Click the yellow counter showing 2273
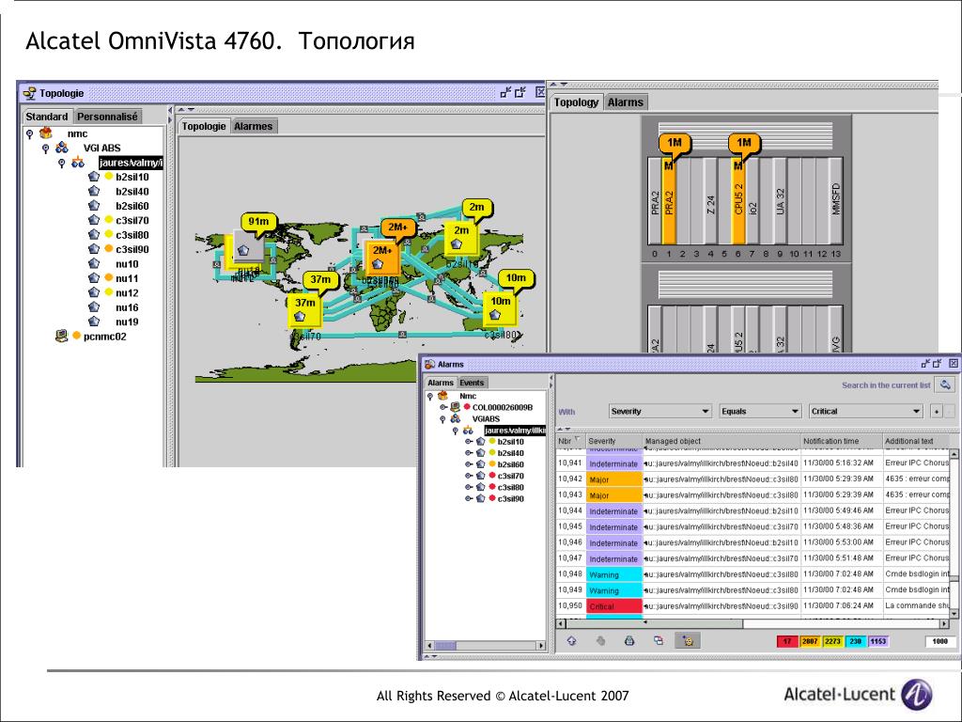Screen dimensions: 962x722 tap(832, 641)
